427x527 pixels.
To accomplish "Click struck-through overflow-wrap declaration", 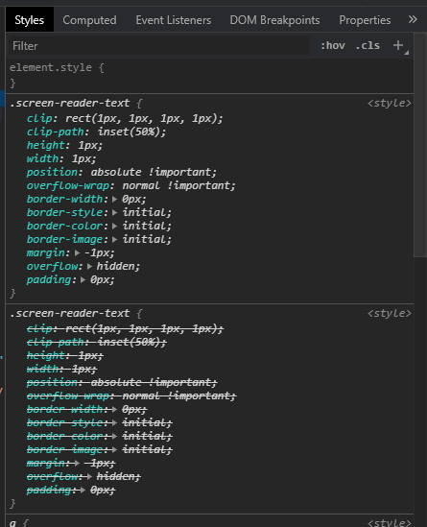I will (x=131, y=395).
